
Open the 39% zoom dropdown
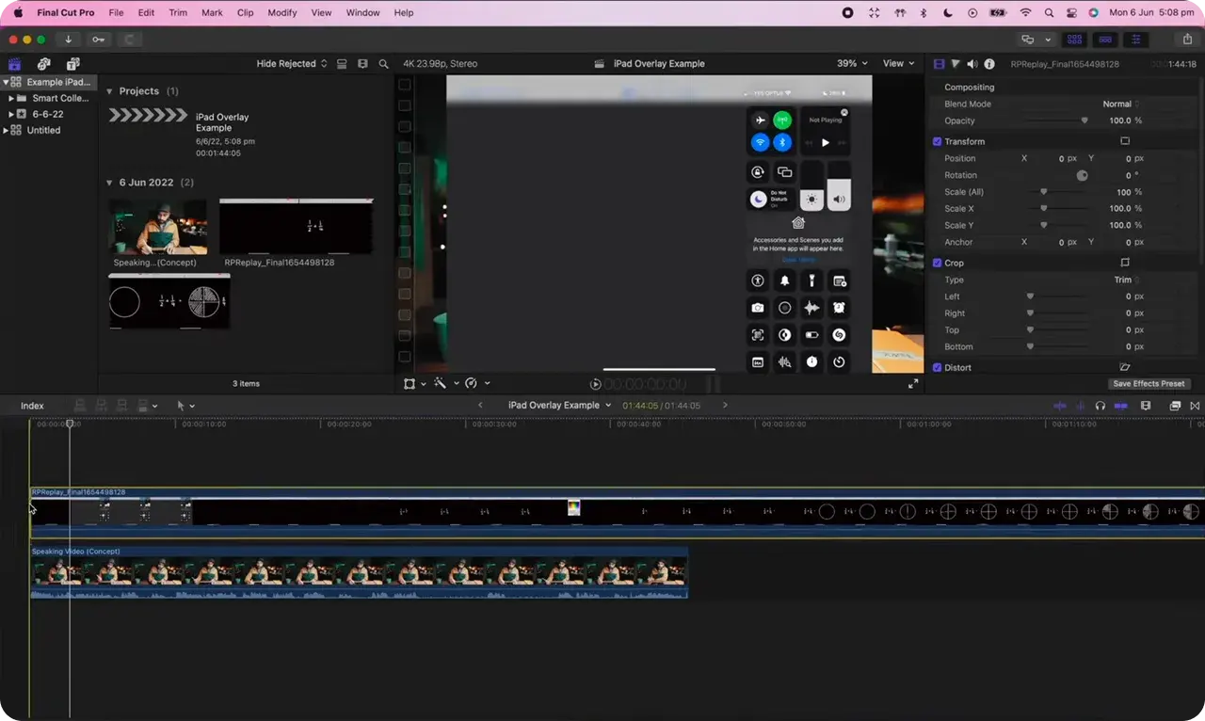[x=852, y=64]
